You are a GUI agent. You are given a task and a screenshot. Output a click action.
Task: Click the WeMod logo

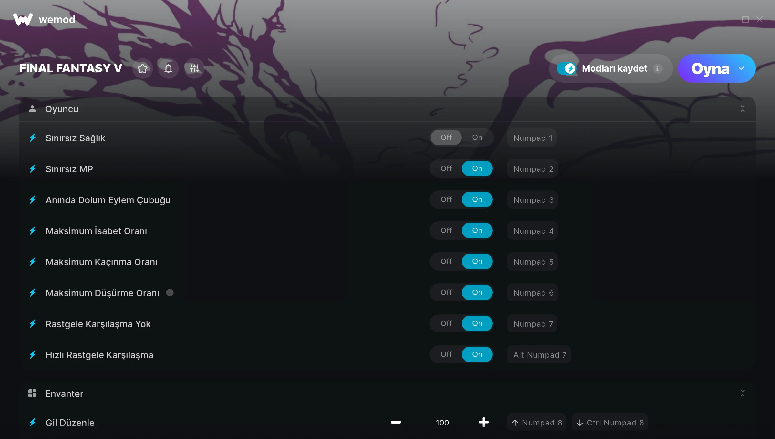pyautogui.click(x=23, y=19)
